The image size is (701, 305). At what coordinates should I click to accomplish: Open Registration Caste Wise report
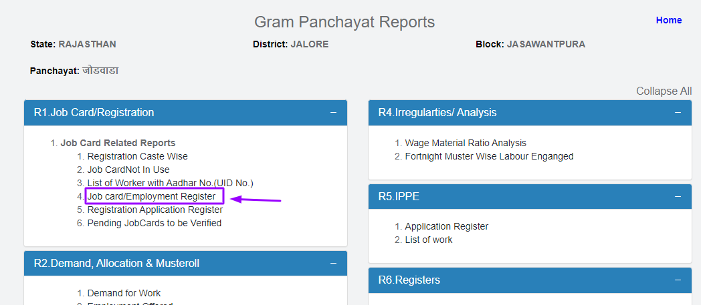[x=137, y=156]
